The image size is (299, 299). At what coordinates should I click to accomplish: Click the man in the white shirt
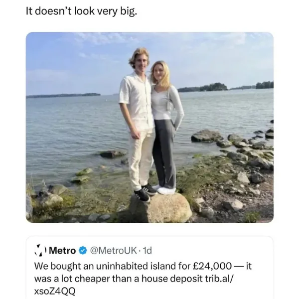(x=138, y=122)
